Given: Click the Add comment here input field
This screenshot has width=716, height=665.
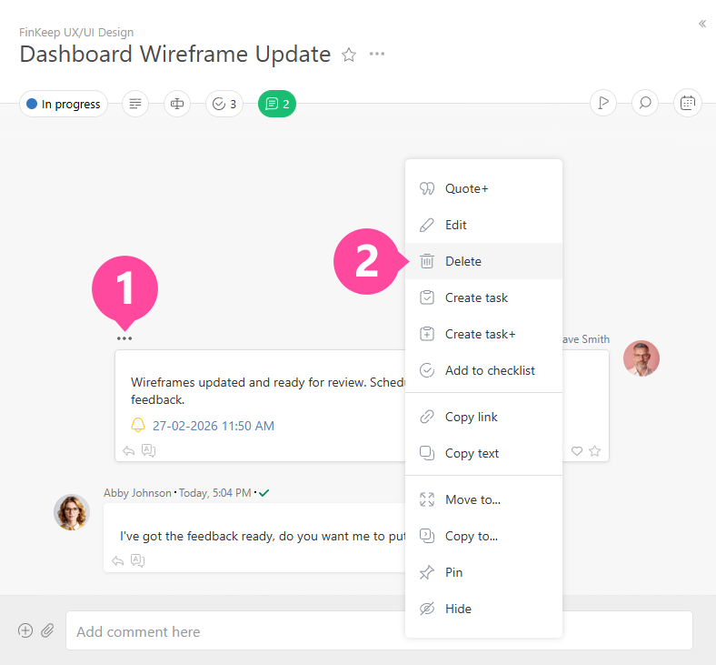Looking at the screenshot, I should pos(378,631).
